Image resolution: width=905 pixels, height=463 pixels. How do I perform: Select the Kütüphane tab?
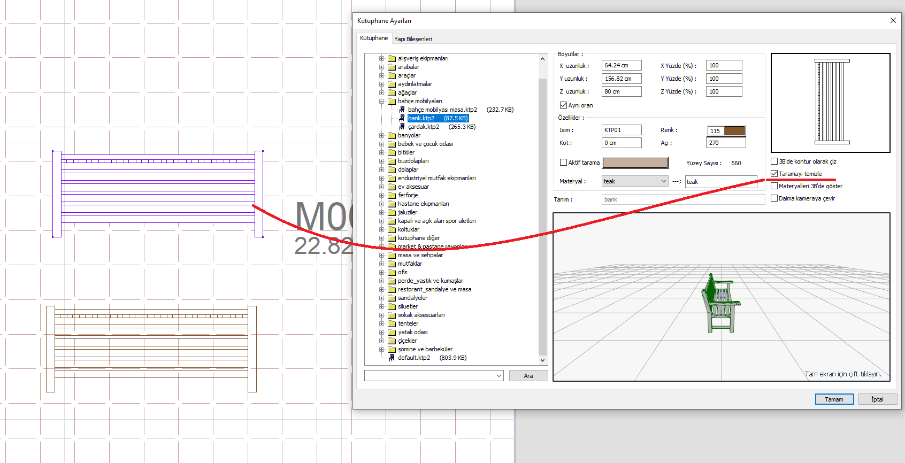pos(374,38)
